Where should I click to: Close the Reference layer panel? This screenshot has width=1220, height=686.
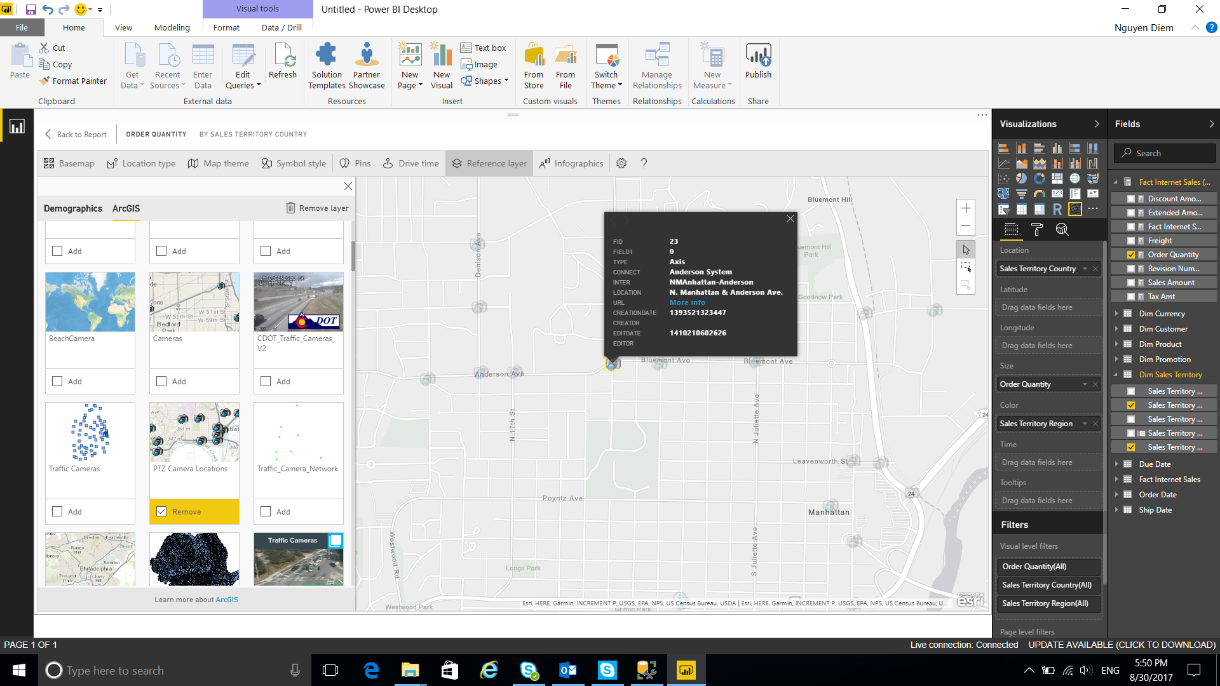[x=348, y=186]
